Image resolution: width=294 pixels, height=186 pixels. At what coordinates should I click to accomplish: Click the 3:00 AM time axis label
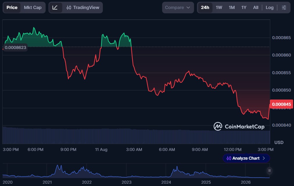(134, 149)
